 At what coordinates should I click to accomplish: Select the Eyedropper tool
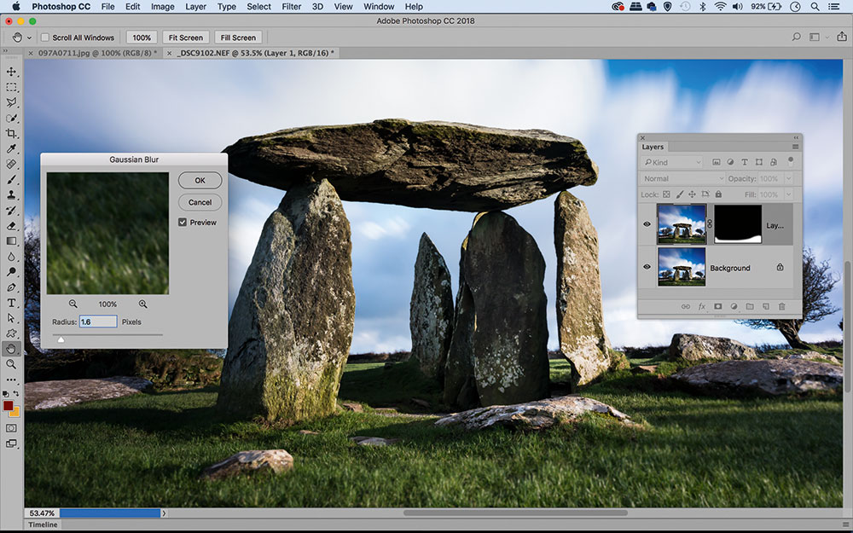coord(11,148)
